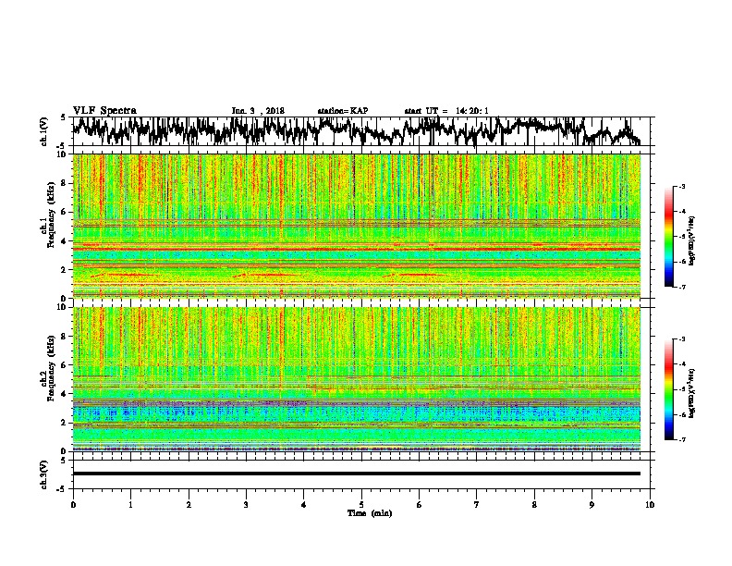The width and height of the screenshot is (732, 566).
Task: Click the time axis tick label '2'
Action: click(189, 505)
